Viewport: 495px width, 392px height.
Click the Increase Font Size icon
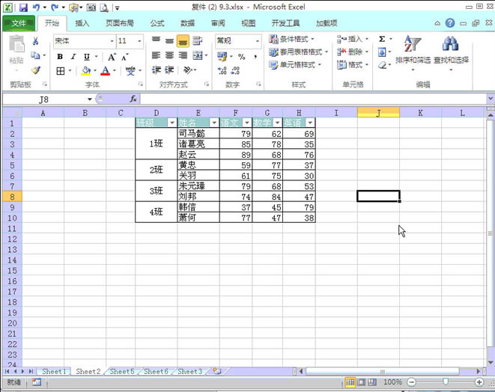pos(112,57)
